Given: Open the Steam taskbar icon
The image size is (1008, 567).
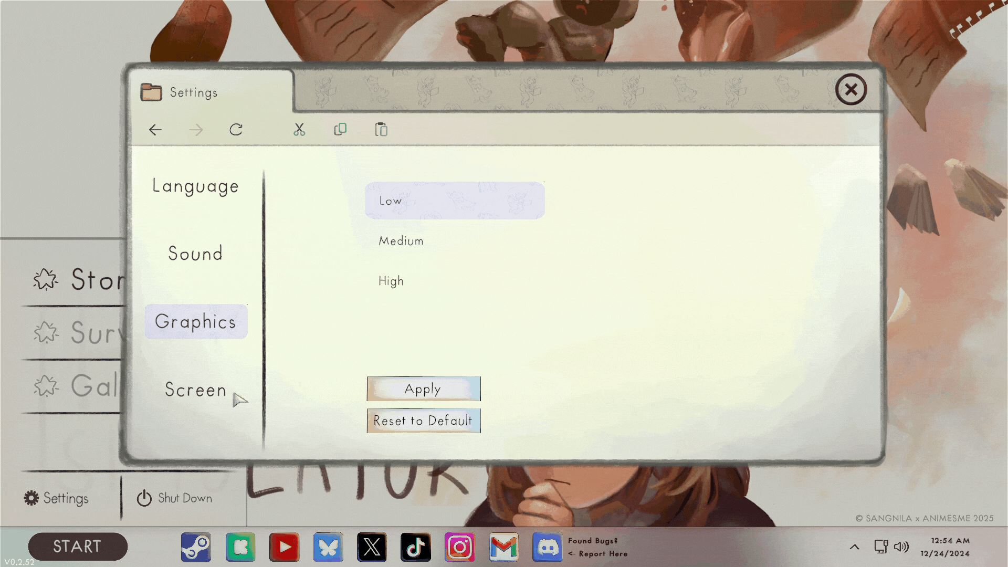Looking at the screenshot, I should (196, 547).
